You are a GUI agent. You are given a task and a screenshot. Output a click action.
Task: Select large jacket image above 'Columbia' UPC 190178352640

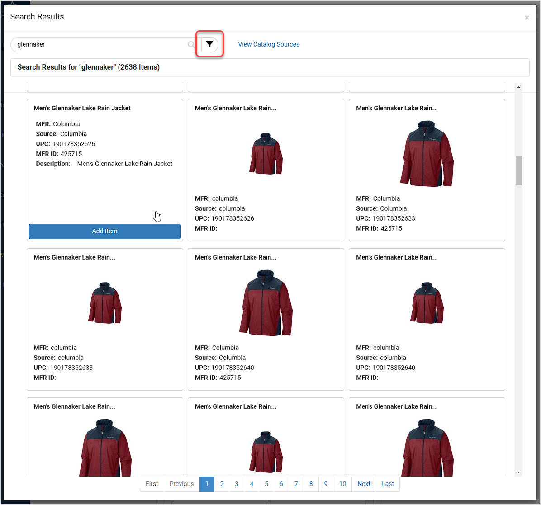[x=266, y=303]
